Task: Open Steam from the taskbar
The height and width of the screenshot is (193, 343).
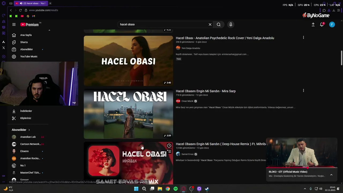Action: (207, 189)
